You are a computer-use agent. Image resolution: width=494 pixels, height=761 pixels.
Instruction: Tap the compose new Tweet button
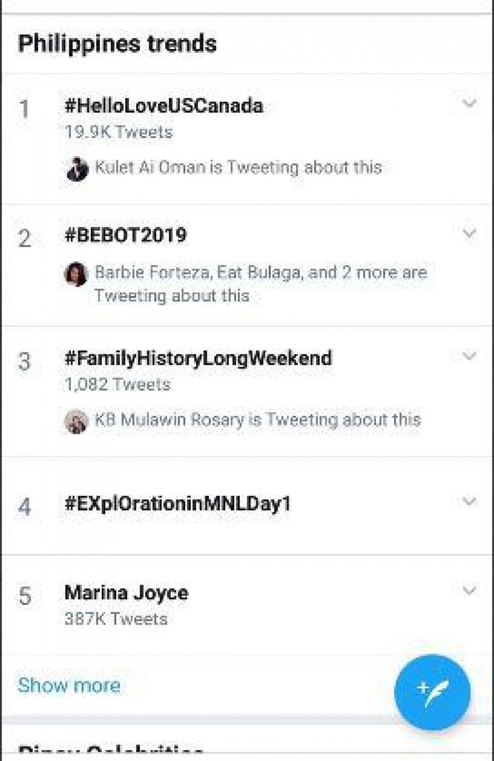432,692
